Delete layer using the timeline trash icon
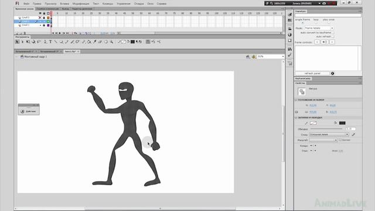Viewport: 375px width, 211px height. tap(25, 33)
